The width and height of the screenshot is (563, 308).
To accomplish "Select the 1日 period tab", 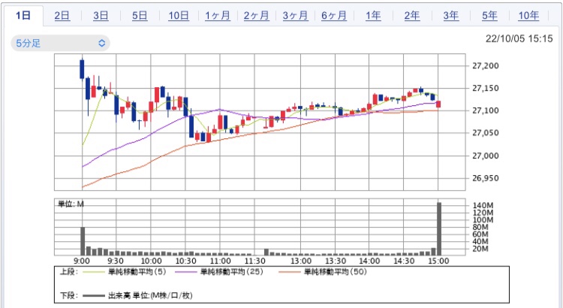I will click(23, 16).
